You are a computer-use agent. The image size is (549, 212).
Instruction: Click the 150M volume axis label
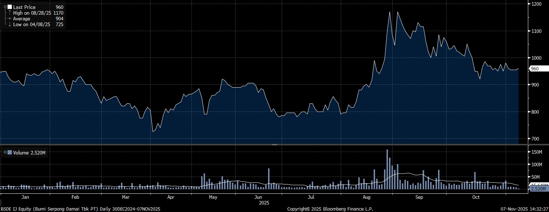click(537, 152)
